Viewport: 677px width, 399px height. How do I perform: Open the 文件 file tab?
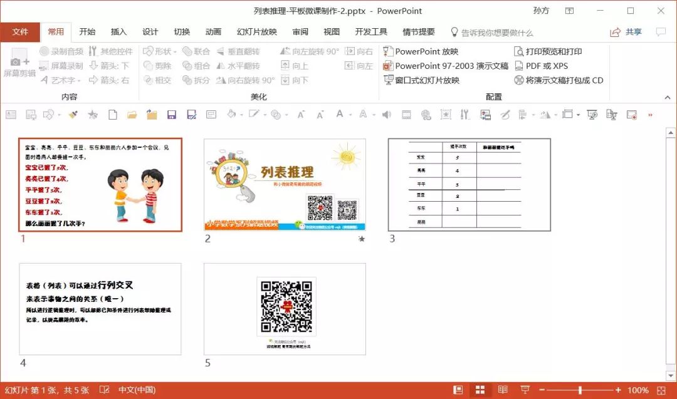click(20, 32)
